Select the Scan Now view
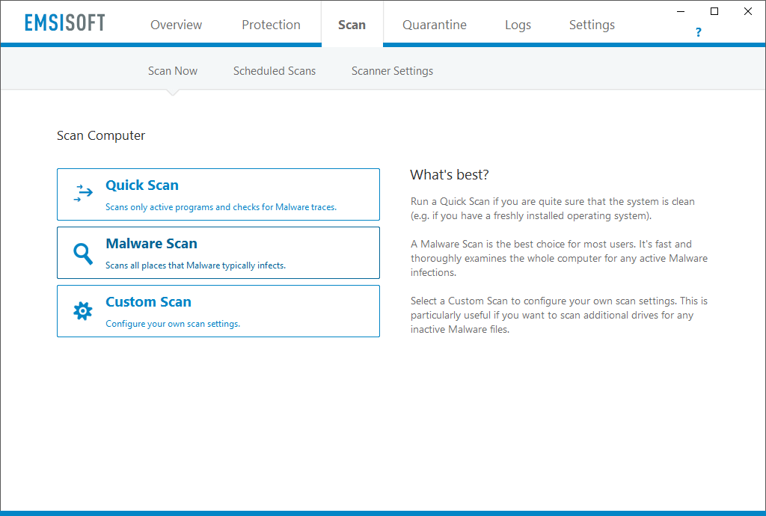The height and width of the screenshot is (516, 766). click(172, 70)
